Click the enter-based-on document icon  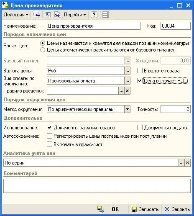[x=57, y=15]
